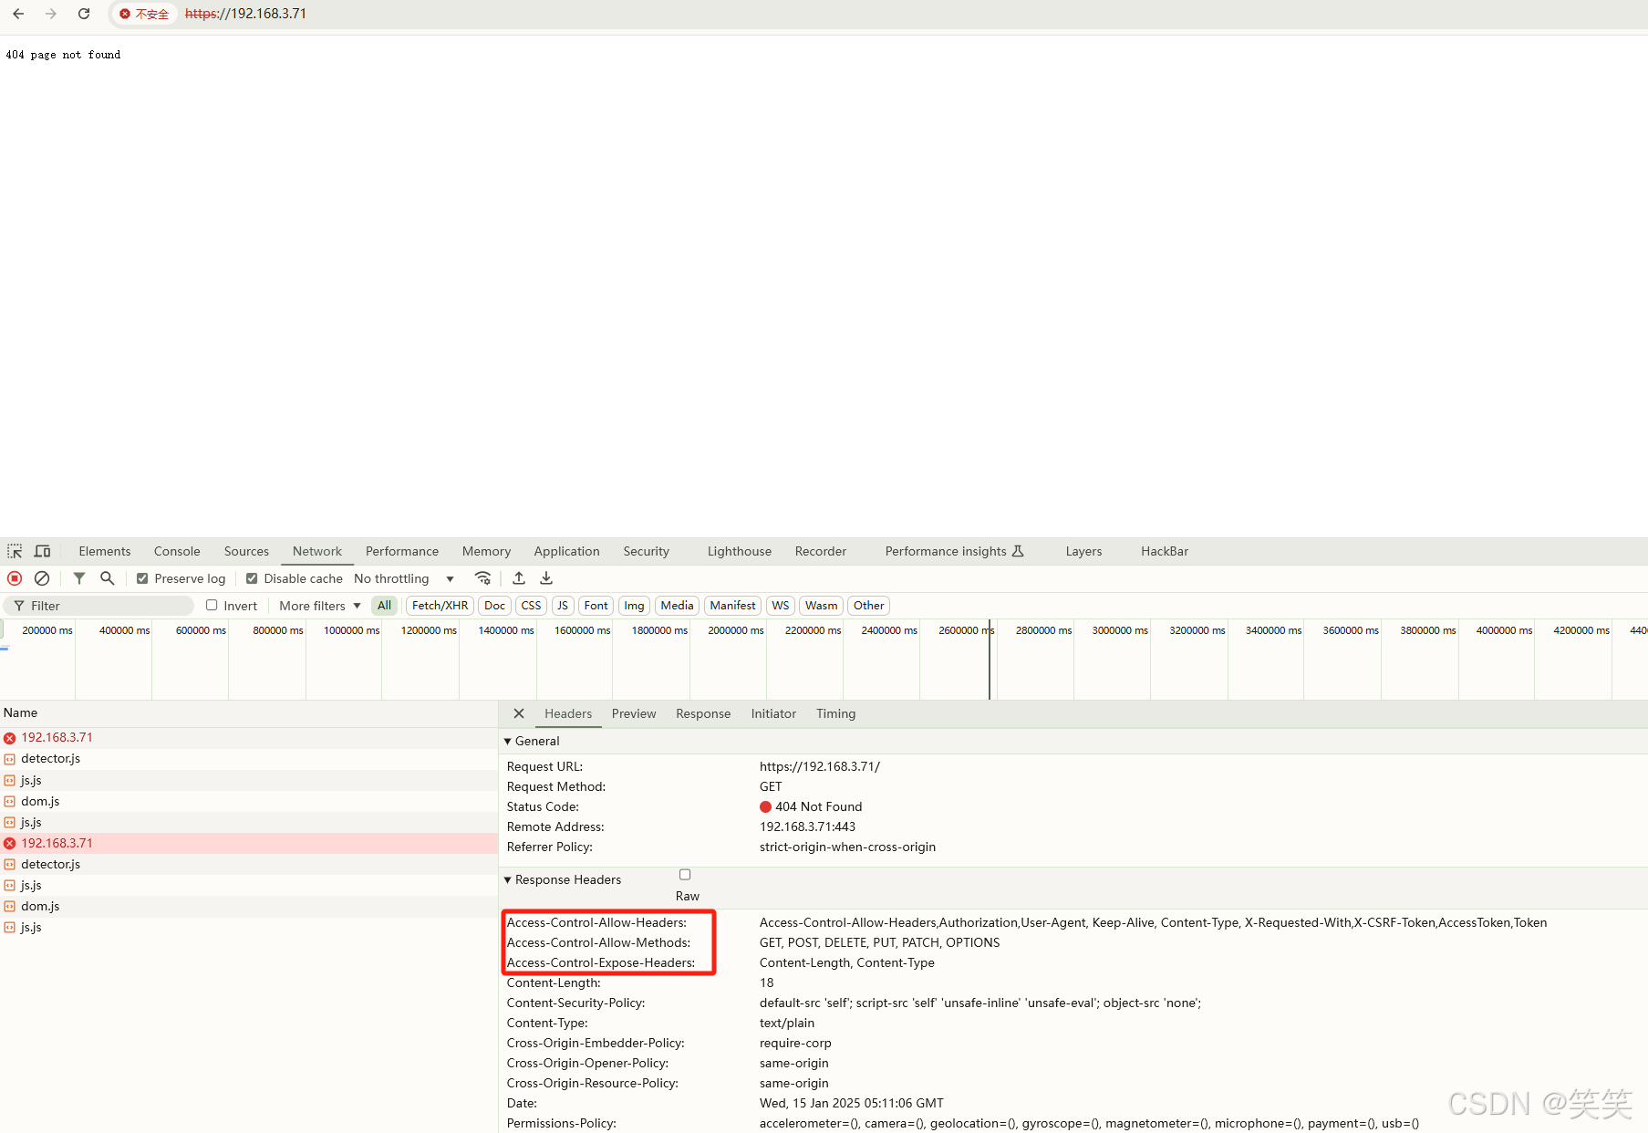Image resolution: width=1648 pixels, height=1133 pixels.
Task: Select the All resource filter
Action: coord(385,606)
